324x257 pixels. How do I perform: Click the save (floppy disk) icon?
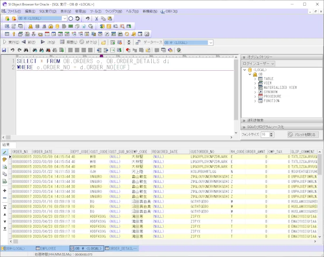click(x=4, y=50)
